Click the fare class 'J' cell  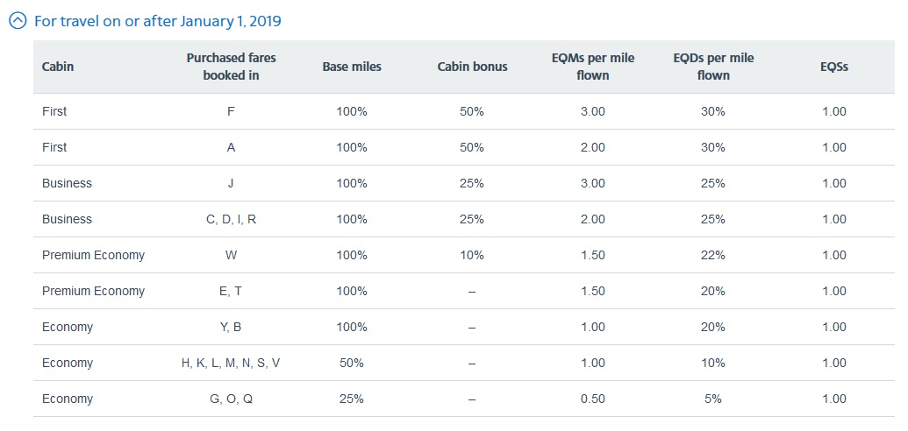pos(231,183)
